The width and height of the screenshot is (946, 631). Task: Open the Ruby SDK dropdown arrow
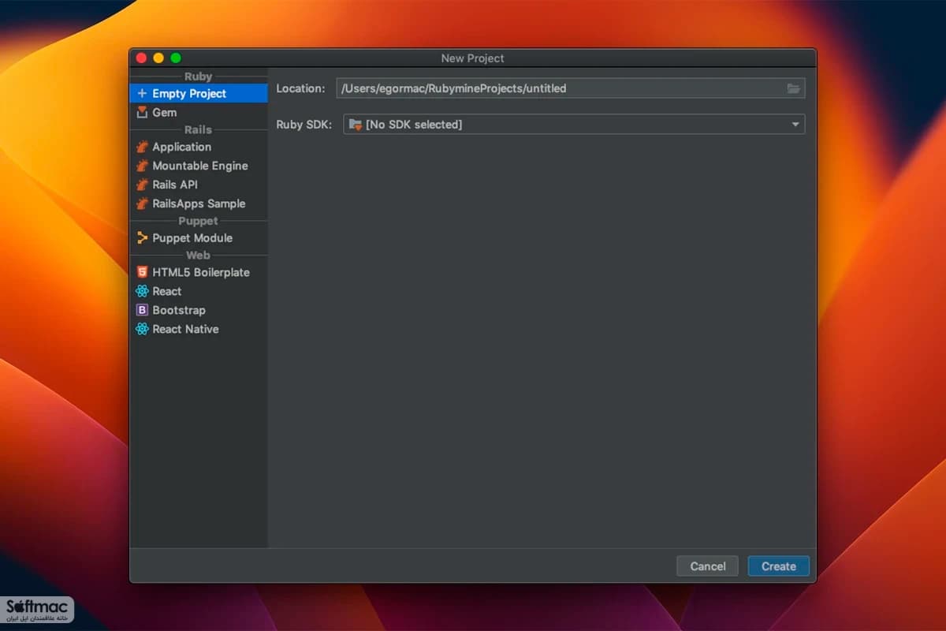click(x=795, y=125)
